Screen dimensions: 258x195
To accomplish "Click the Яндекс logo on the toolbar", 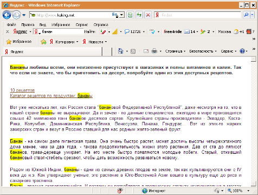I will 20,32.
